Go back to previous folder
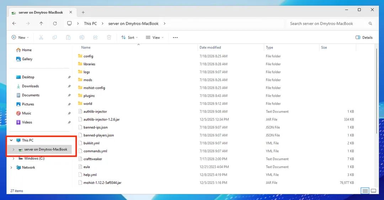The width and height of the screenshot is (384, 200). [x=14, y=23]
